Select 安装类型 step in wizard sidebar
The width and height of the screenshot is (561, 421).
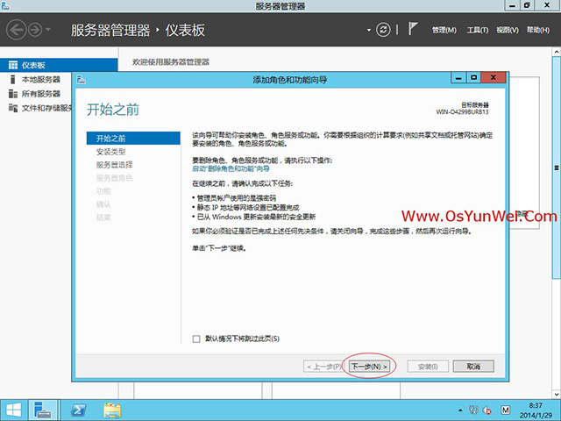click(x=110, y=152)
